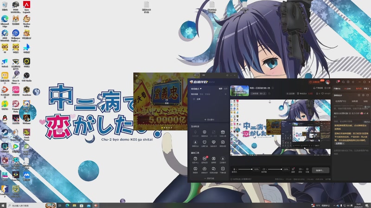Image resolution: width=371 pixels, height=208 pixels.
Task: Open Microsoft Edge from the taskbar
Action: (67, 205)
